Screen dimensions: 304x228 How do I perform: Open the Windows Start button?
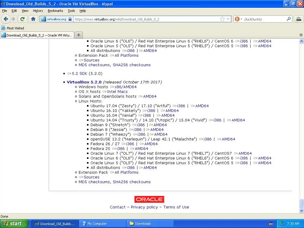pyautogui.click(x=14, y=224)
